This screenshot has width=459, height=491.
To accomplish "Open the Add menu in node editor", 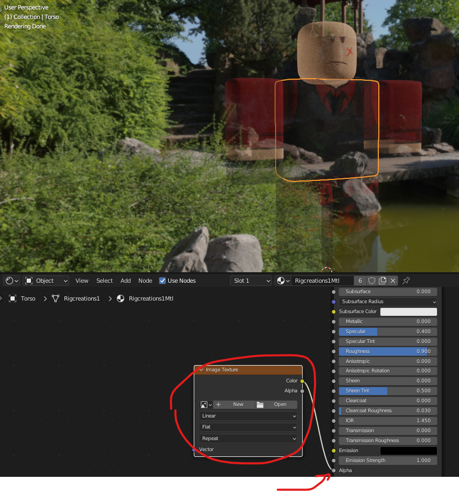I will click(125, 281).
